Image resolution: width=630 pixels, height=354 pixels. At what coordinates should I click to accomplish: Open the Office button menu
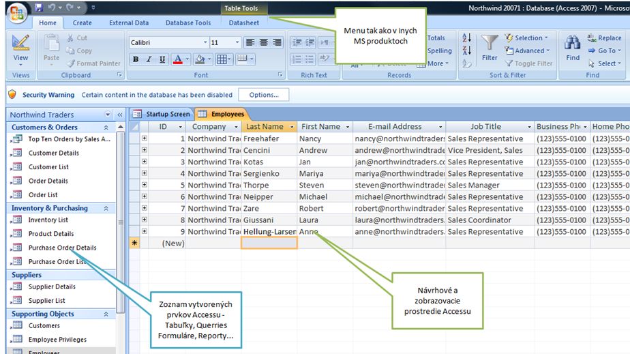point(16,13)
